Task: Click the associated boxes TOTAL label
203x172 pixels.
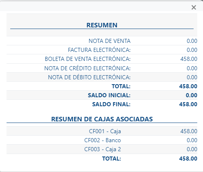Action: click(x=112, y=159)
